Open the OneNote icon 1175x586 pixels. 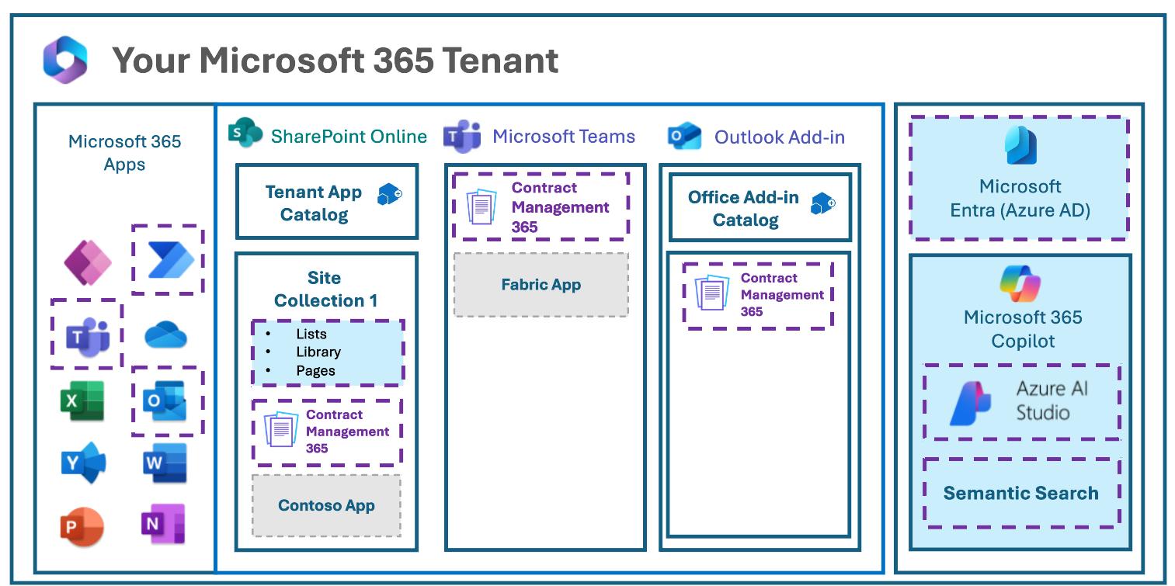[x=163, y=524]
